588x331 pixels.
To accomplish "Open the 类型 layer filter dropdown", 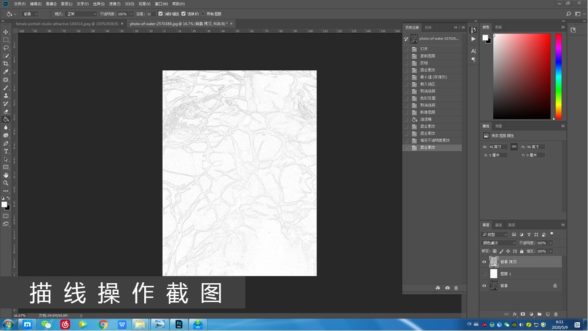I will click(x=494, y=234).
